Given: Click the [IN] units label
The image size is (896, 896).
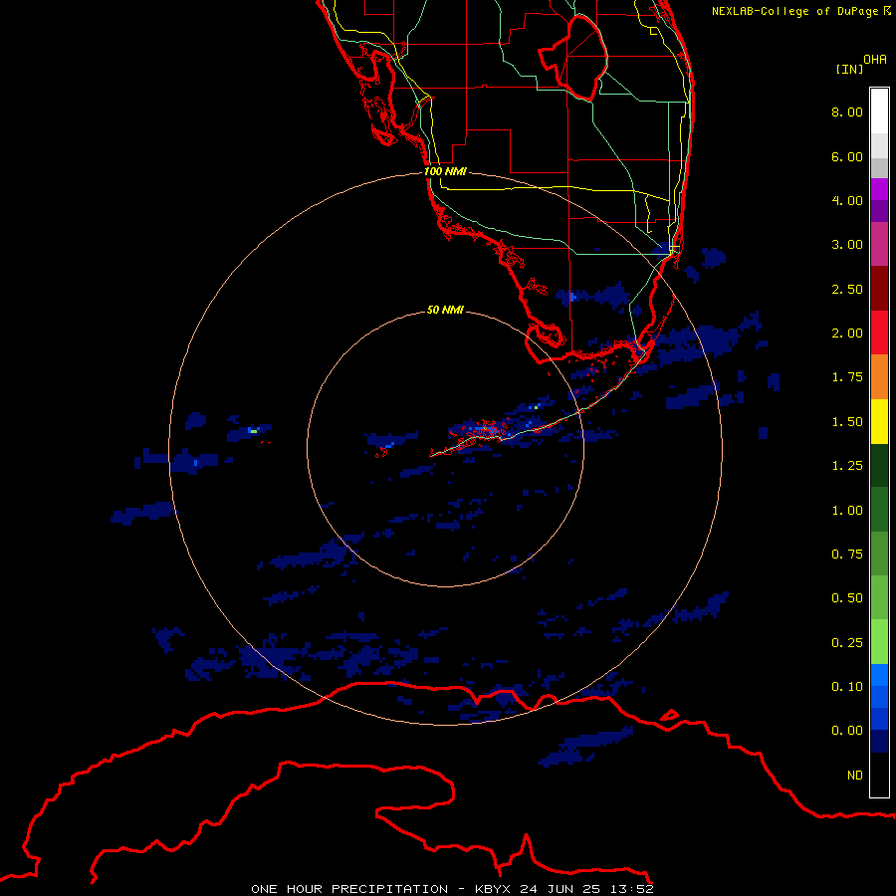Looking at the screenshot, I should (849, 69).
